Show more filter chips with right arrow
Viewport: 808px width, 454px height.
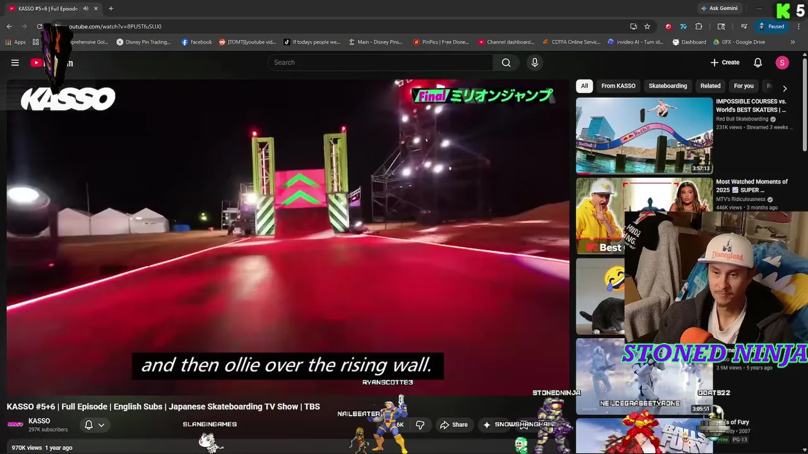[x=785, y=88]
